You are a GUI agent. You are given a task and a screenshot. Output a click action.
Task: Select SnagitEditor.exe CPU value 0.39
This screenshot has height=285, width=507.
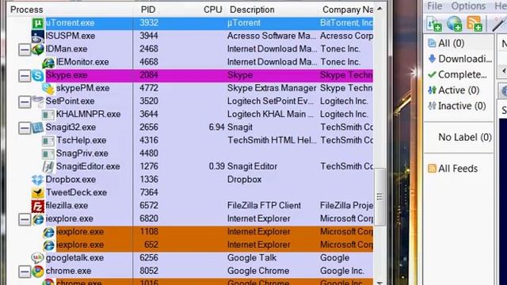216,166
